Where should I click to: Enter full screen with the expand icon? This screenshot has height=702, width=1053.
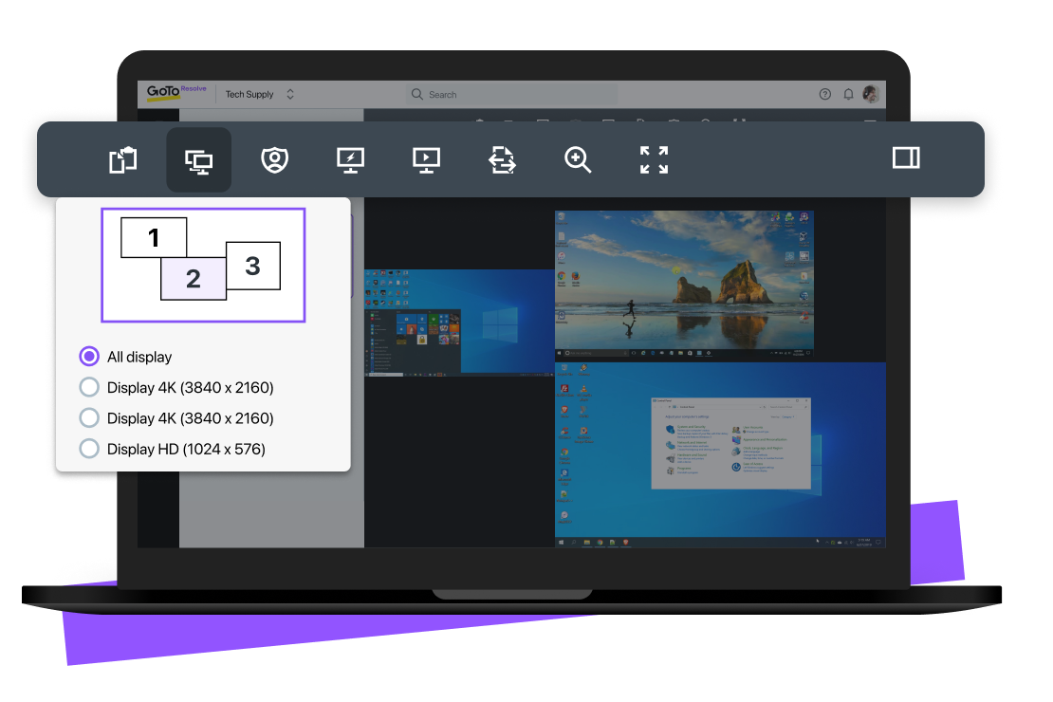click(x=654, y=159)
